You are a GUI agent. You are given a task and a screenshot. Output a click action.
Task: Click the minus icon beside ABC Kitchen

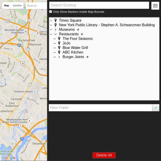pyautogui.click(x=55, y=53)
